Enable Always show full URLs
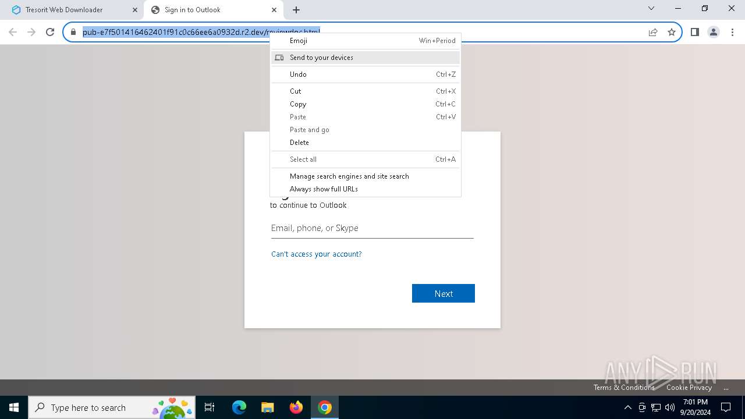The height and width of the screenshot is (419, 745). point(366,189)
